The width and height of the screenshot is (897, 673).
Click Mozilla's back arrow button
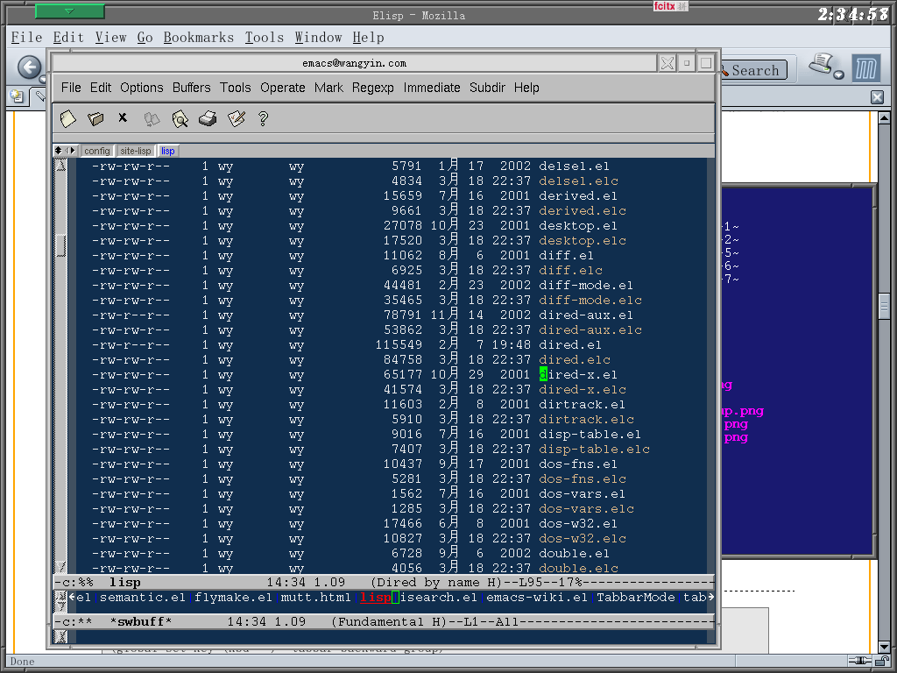point(29,68)
